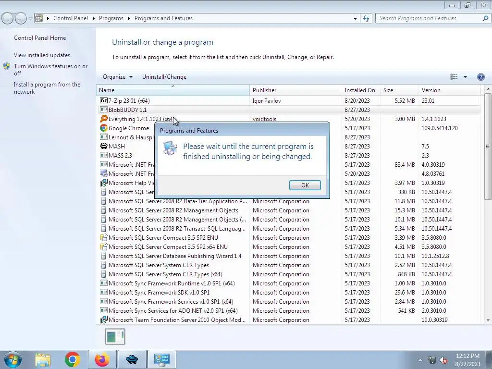492x369 pixels.
Task: Click SQL Server Compact 3.5 SP2 ENU icon
Action: click(x=104, y=237)
